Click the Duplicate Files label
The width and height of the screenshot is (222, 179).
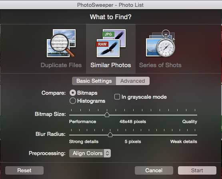61,65
